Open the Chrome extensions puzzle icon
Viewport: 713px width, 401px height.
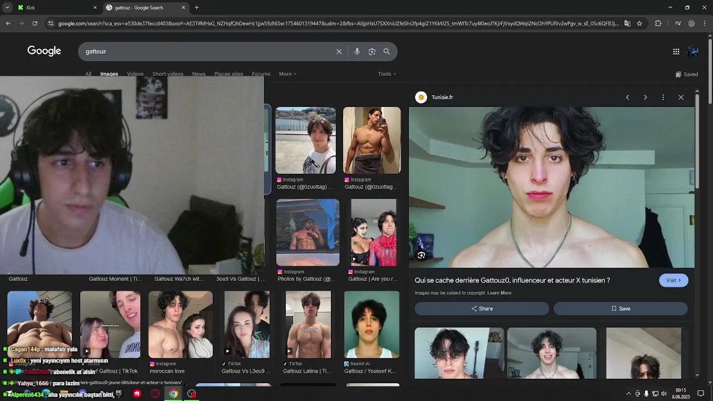pos(658,23)
